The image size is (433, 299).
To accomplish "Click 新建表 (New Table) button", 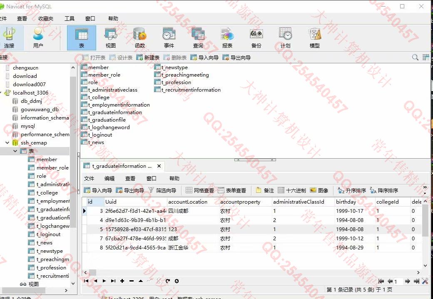I will click(x=148, y=57).
